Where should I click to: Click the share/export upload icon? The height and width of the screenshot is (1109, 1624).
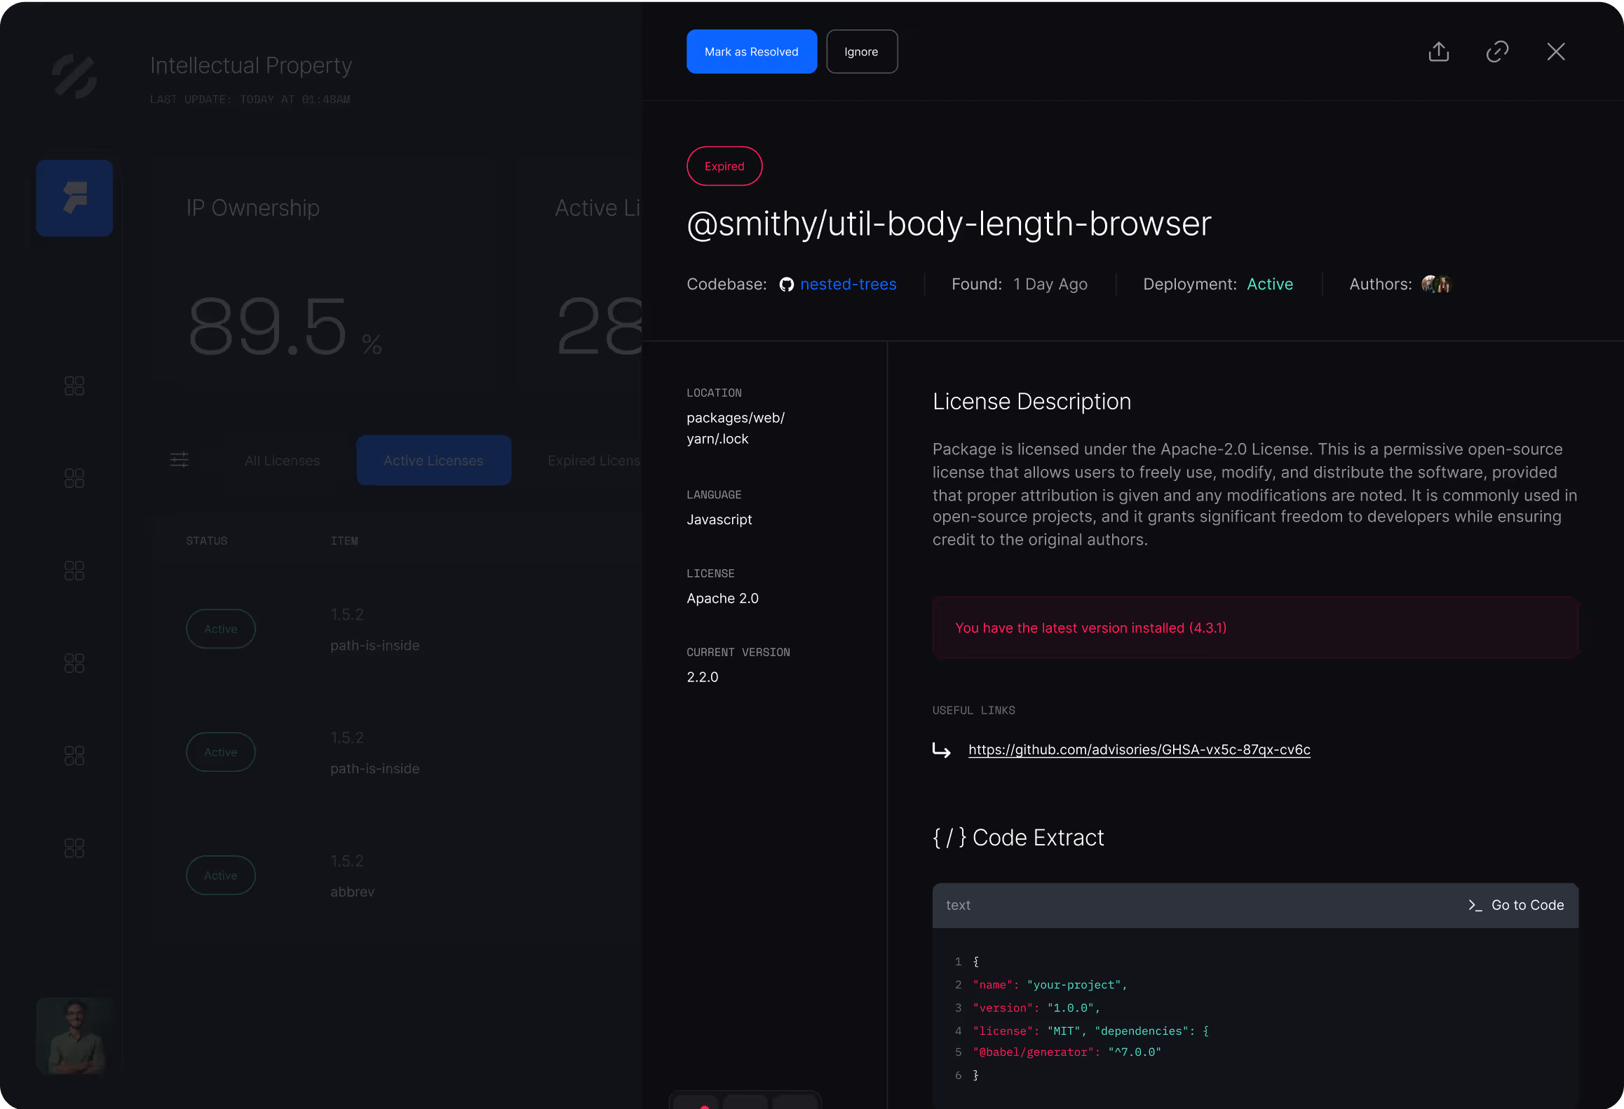click(x=1438, y=52)
